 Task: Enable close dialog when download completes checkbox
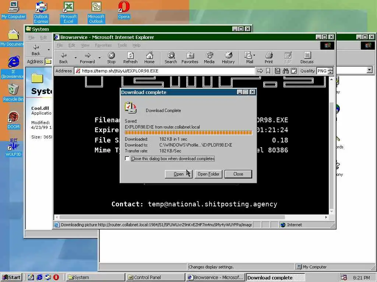coord(127,159)
